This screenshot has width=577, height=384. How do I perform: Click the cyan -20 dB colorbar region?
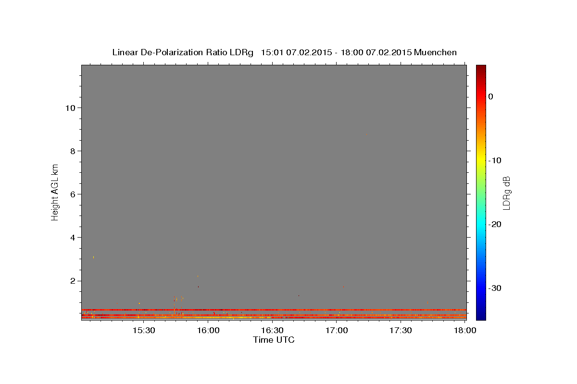[x=481, y=224]
